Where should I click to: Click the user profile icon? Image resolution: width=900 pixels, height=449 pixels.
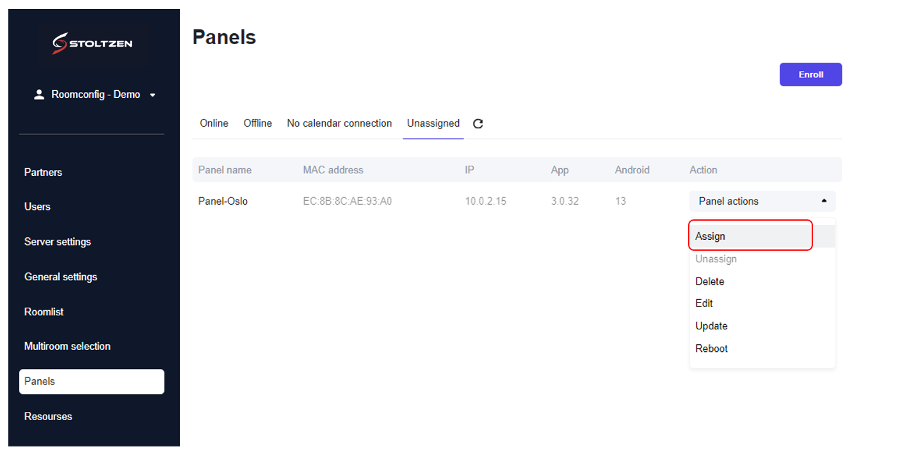pyautogui.click(x=39, y=95)
